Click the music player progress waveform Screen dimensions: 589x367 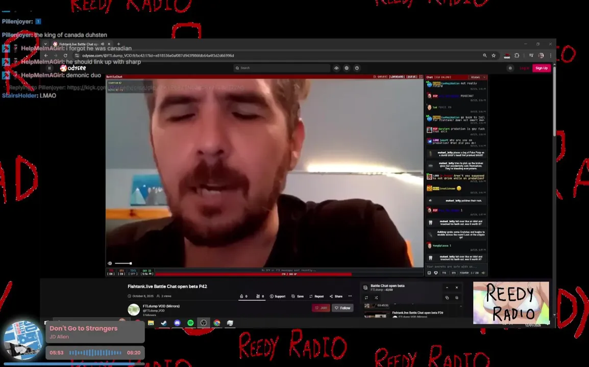click(95, 353)
